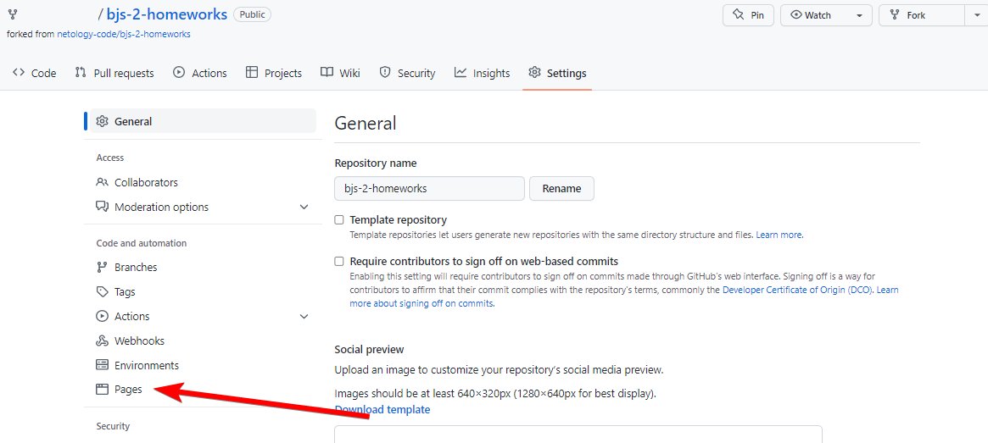Click the Branches icon in sidebar
The image size is (988, 443).
click(x=103, y=267)
